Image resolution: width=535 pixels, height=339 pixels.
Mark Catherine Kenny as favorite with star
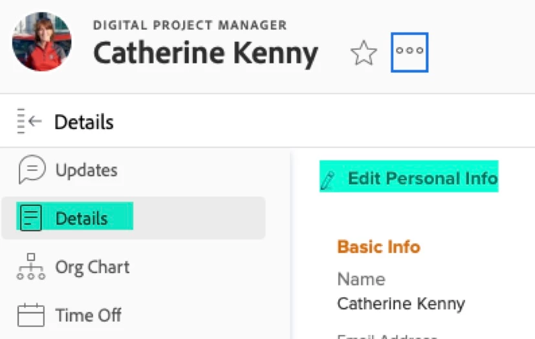point(364,53)
